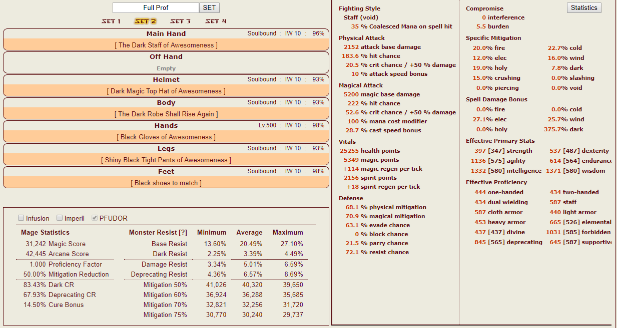Open Shiny Black Tight Pants of Awesomeness
The image size is (617, 328).
166,160
